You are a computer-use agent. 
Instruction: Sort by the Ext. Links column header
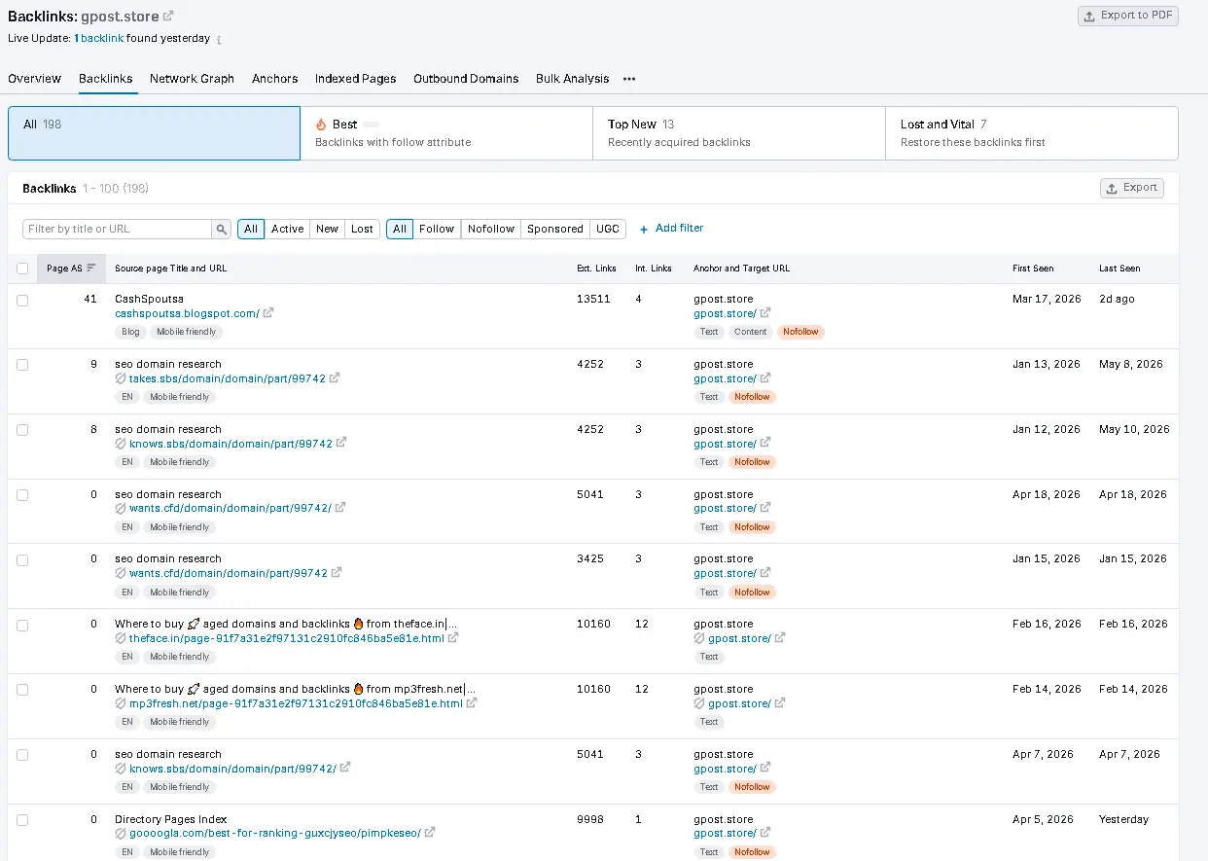tap(596, 269)
